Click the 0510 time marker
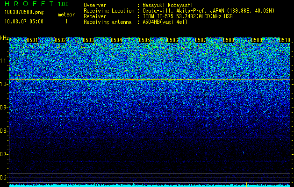The image size is (294, 187). point(285,40)
